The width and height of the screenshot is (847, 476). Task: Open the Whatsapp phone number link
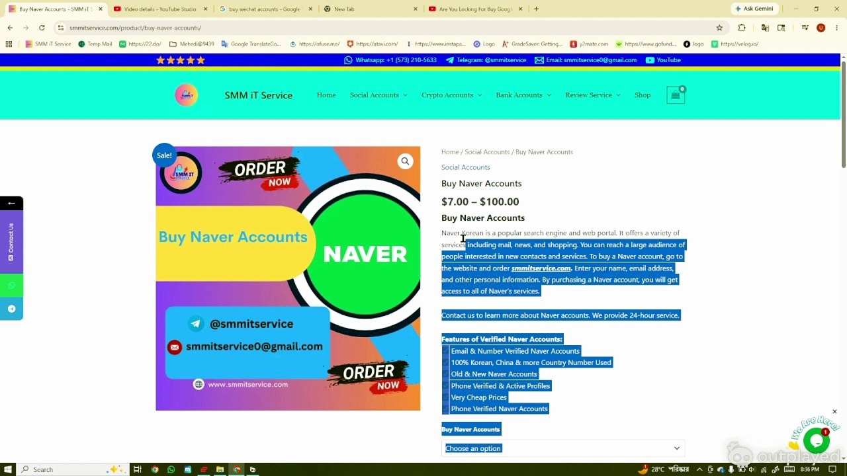tap(390, 60)
